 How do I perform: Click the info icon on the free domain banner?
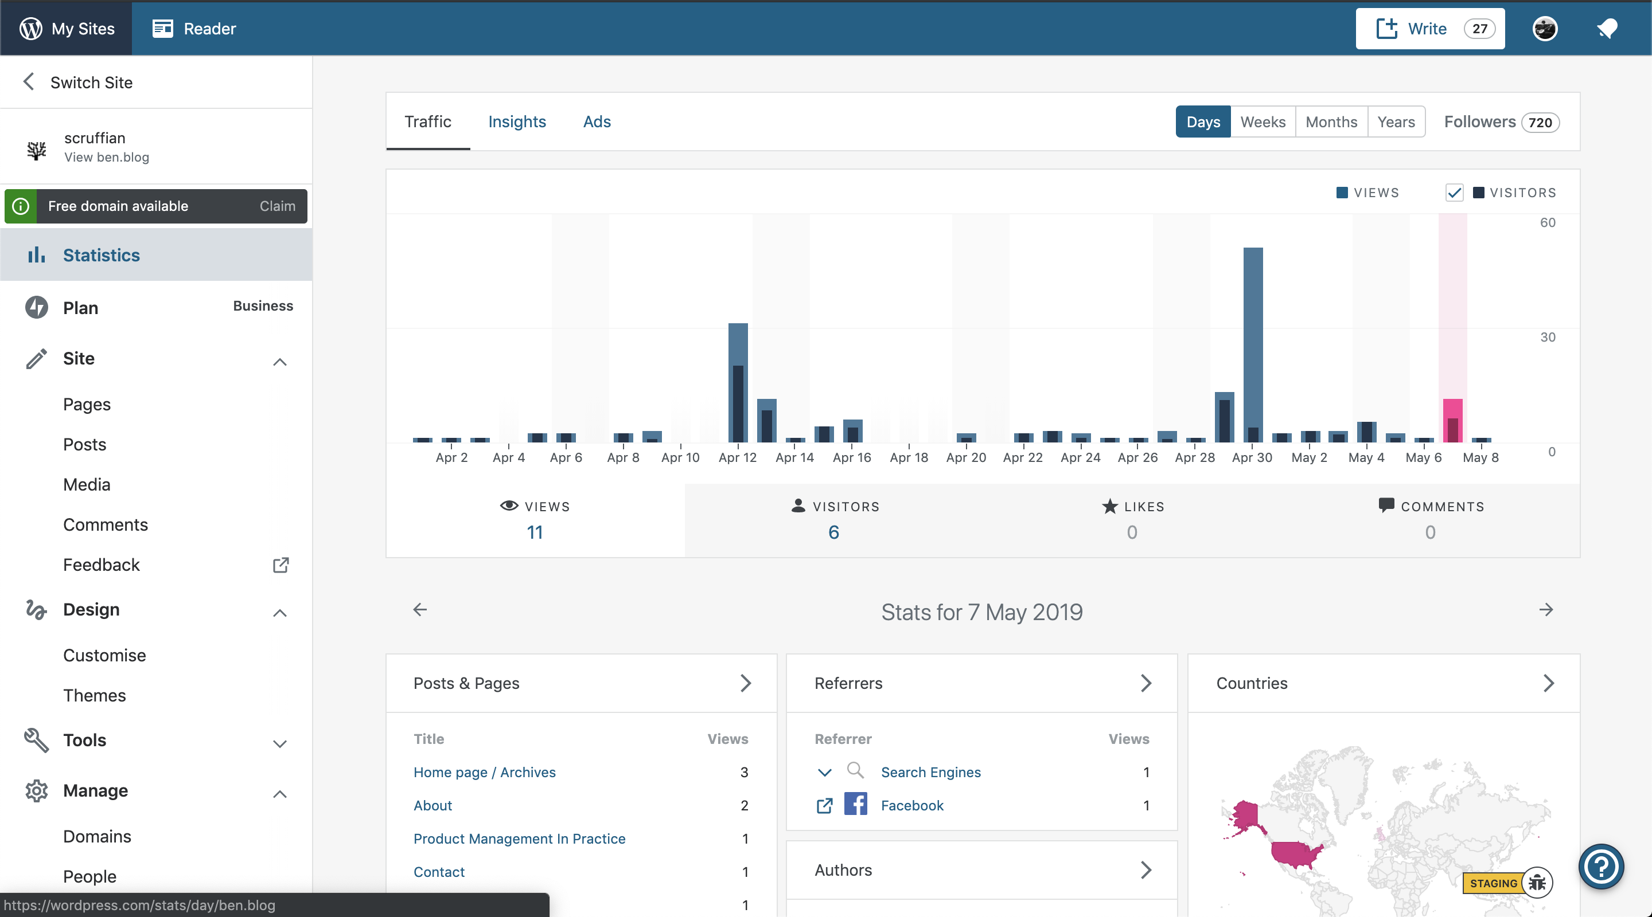pyautogui.click(x=21, y=206)
